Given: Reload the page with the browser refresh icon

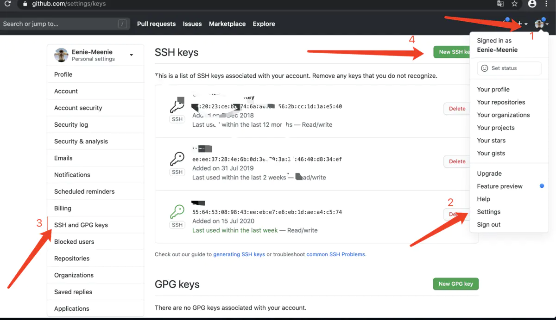Looking at the screenshot, I should (x=7, y=4).
